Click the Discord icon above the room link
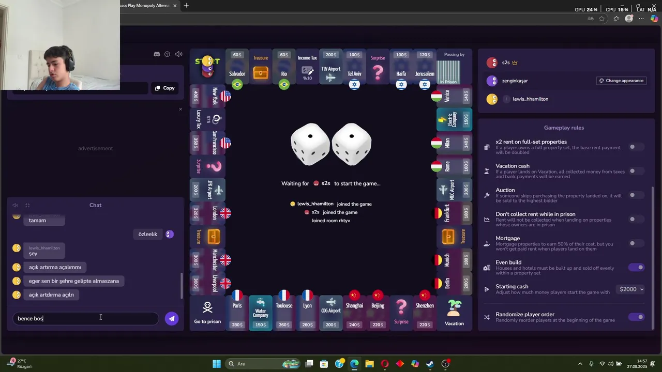The width and height of the screenshot is (662, 372). tap(157, 54)
